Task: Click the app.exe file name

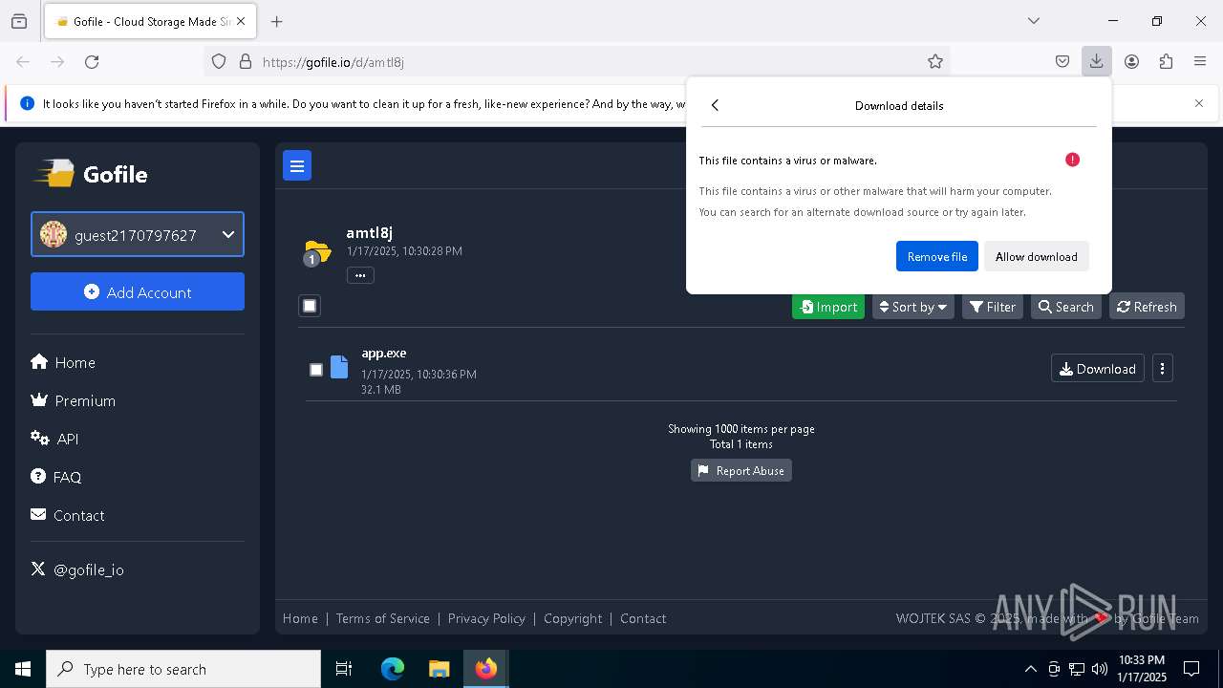Action: point(384,354)
